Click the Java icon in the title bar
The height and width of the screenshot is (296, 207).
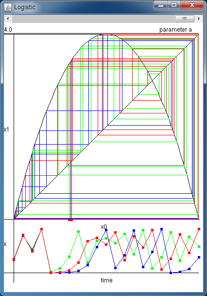click(x=8, y=7)
